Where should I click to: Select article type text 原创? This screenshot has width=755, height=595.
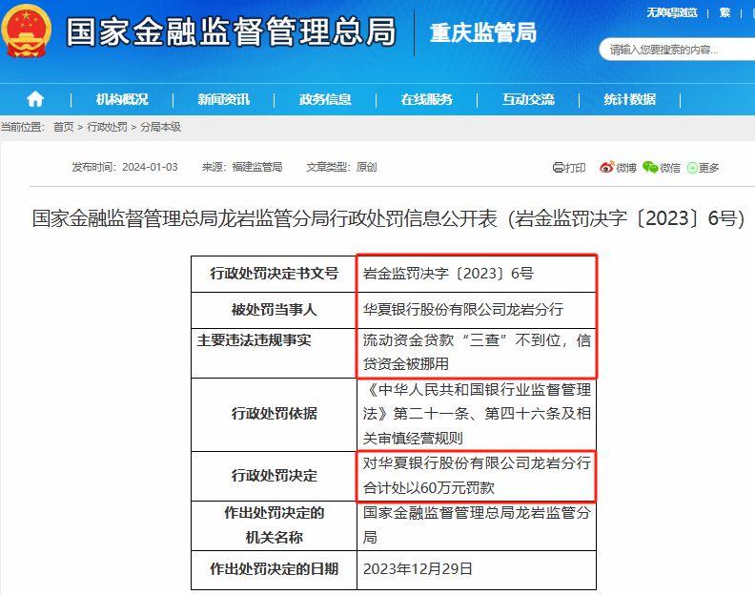[366, 167]
